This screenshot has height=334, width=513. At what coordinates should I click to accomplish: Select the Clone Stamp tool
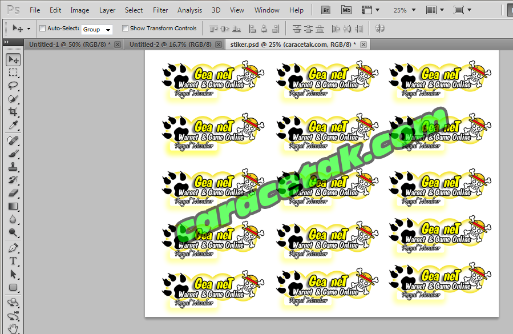click(x=13, y=167)
